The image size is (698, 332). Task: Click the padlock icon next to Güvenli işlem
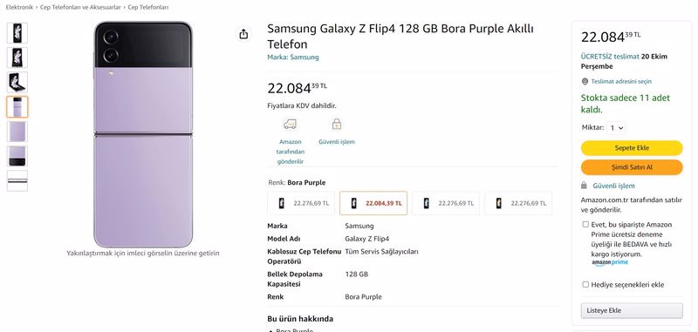(x=584, y=186)
